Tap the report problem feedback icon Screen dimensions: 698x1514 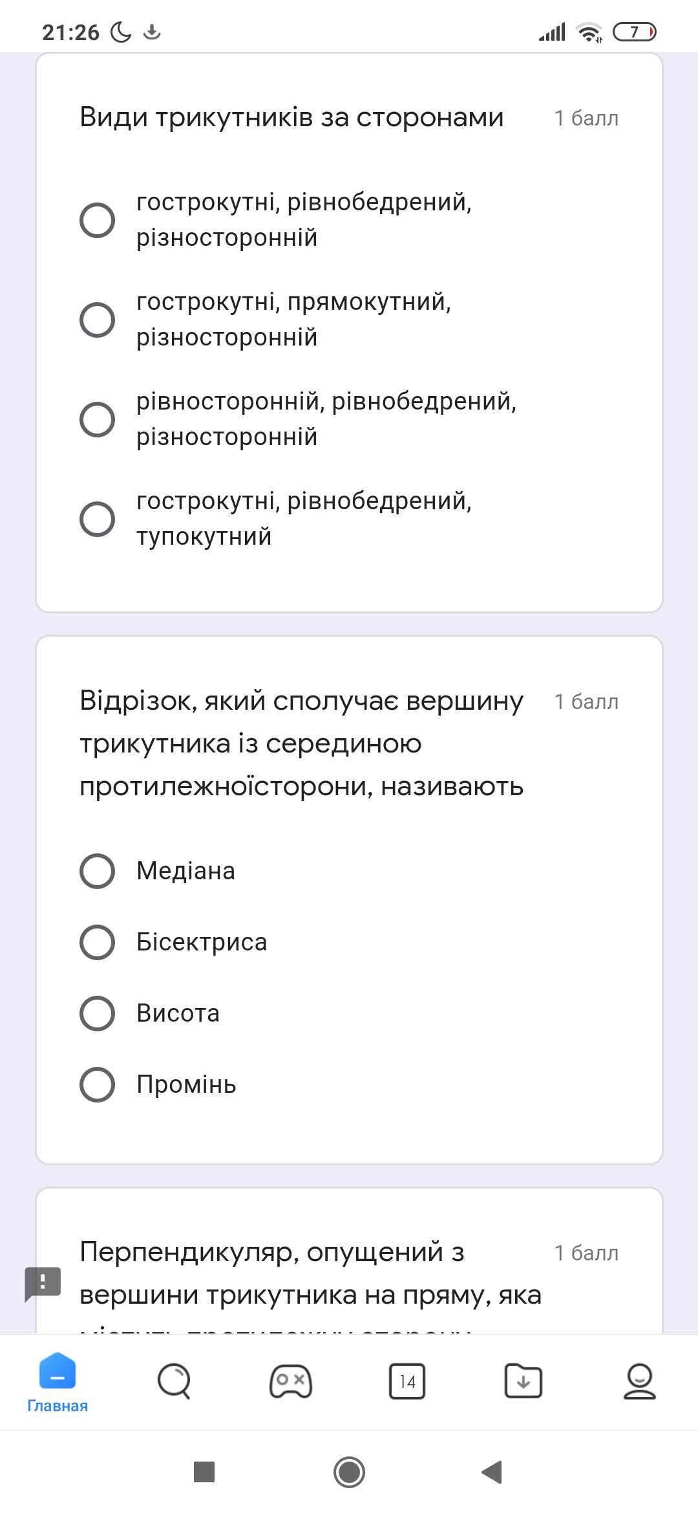coord(43,1283)
